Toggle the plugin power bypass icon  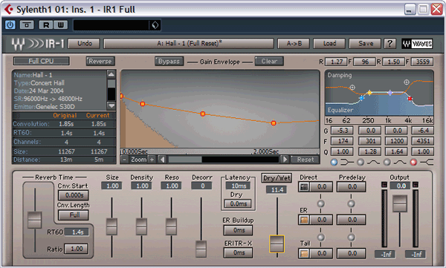coord(10,25)
